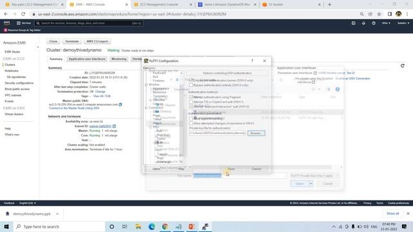Open the Chrome profile avatar
Screen dimensions: 413x232
pos(398,14)
